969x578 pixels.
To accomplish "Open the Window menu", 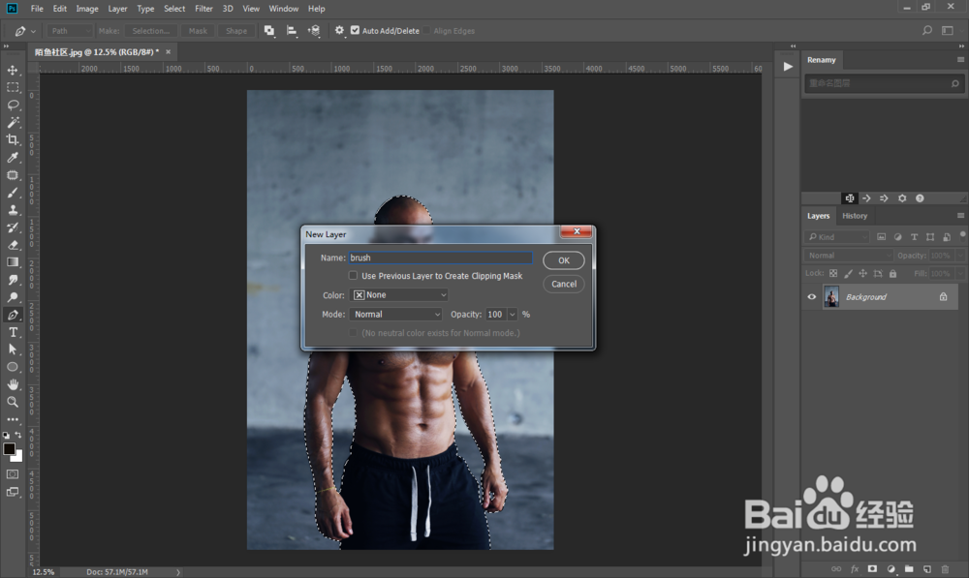I will point(284,9).
